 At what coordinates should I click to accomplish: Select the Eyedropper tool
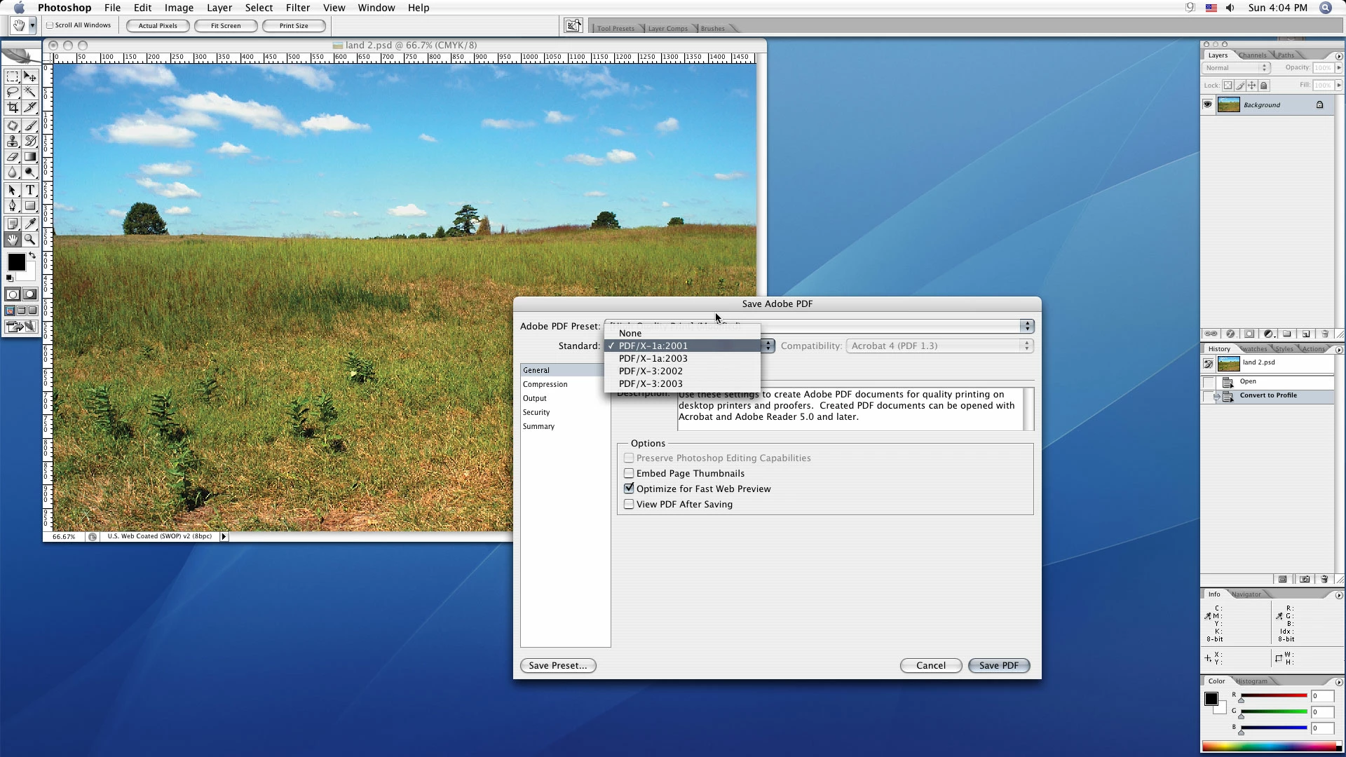pyautogui.click(x=30, y=224)
